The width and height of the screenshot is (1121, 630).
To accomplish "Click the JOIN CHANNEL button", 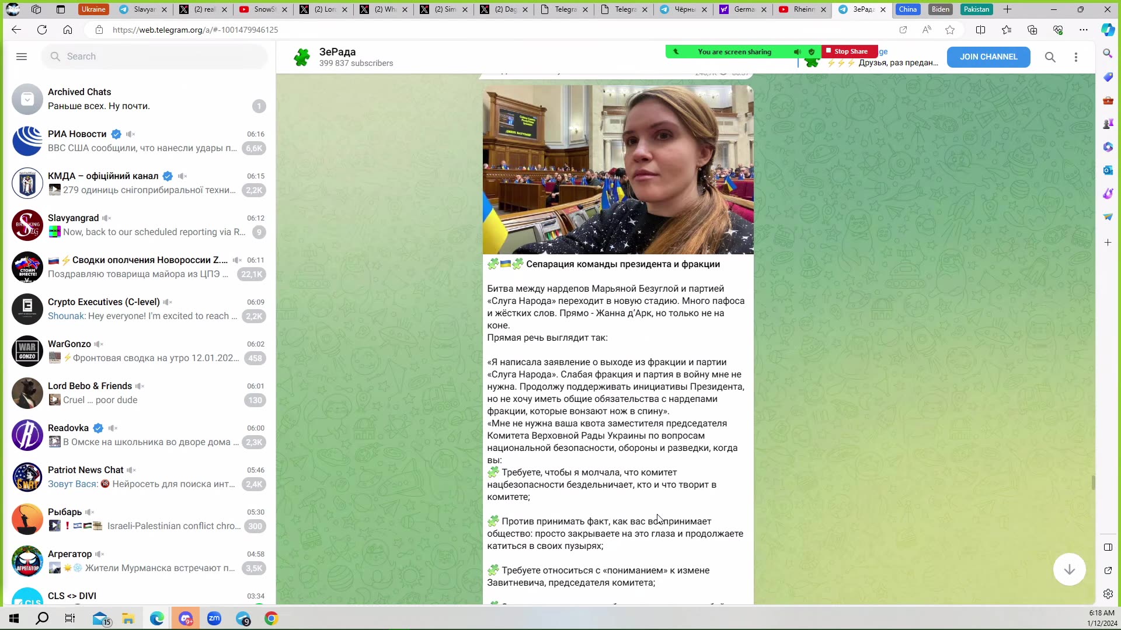I will pyautogui.click(x=988, y=57).
